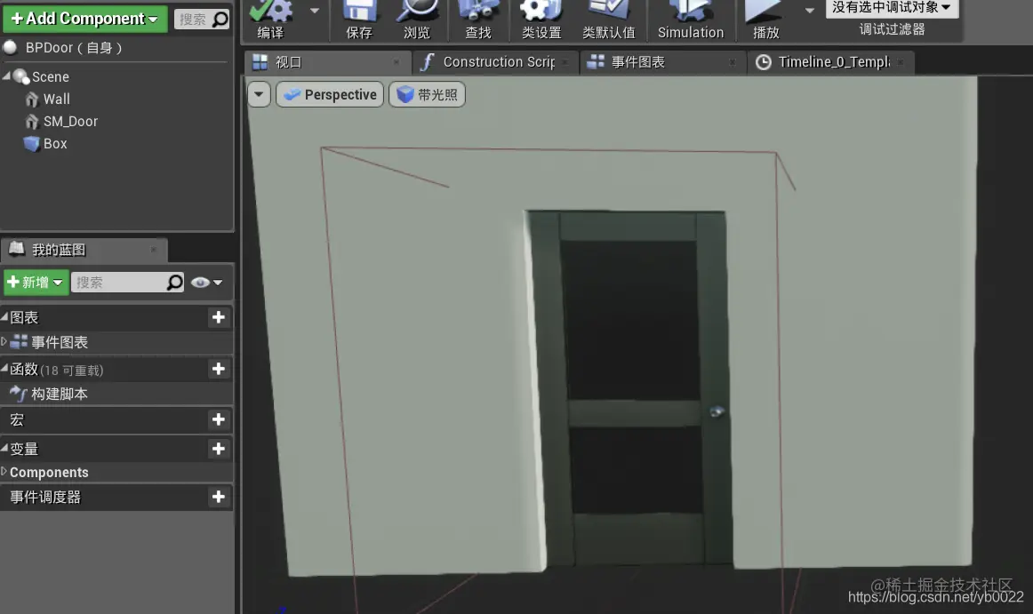Click the My Blueprint search magnifier icon
The image size is (1033, 614).
174,283
